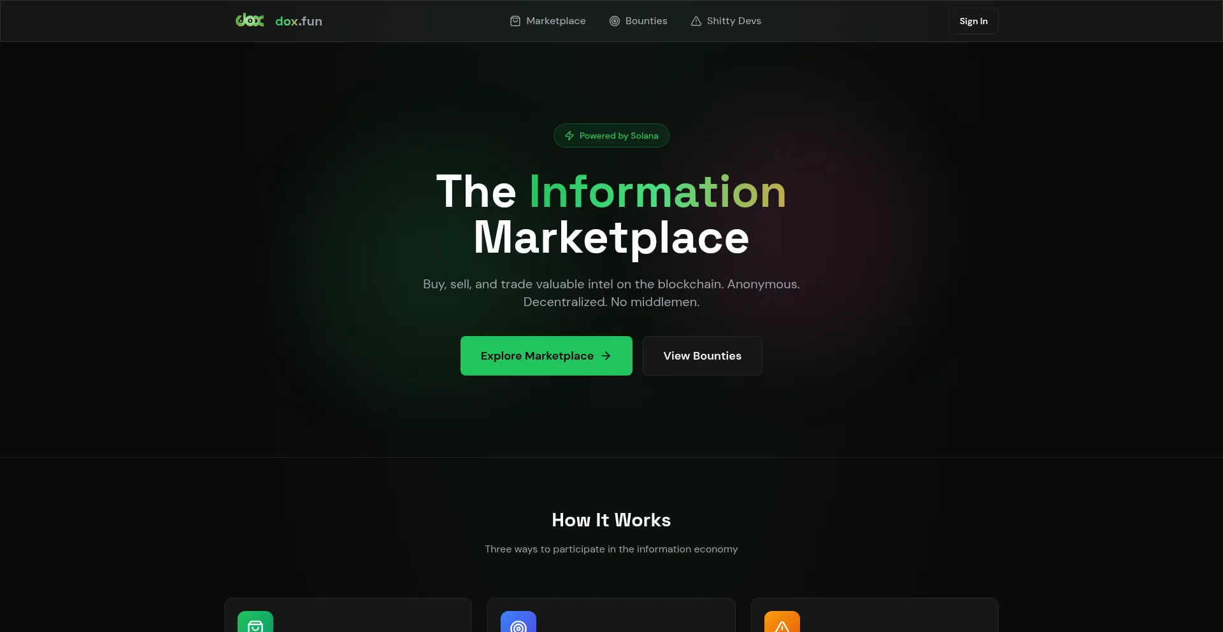
Task: Click the View Bounties button
Action: (x=702, y=356)
